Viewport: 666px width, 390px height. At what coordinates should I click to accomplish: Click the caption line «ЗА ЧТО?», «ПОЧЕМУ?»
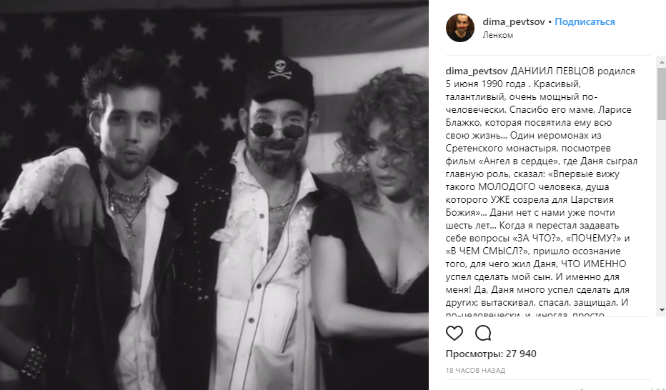[537, 238]
